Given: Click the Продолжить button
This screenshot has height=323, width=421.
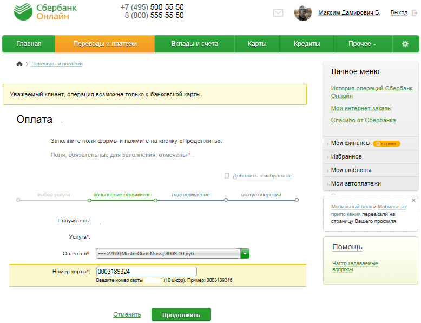Looking at the screenshot, I should pyautogui.click(x=181, y=315).
